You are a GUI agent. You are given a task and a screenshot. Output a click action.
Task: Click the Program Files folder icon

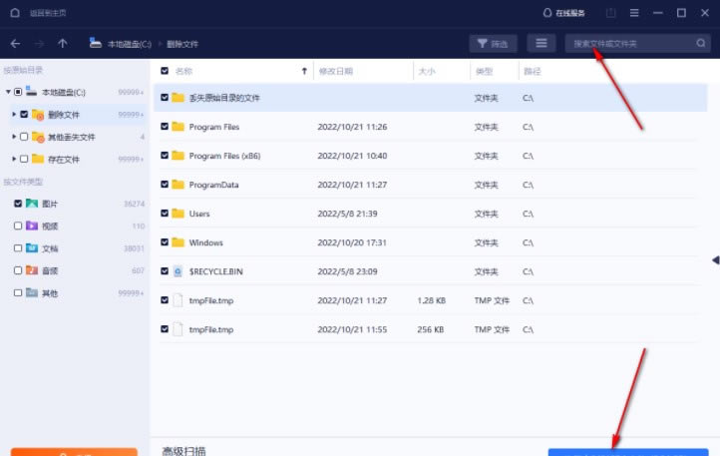pos(179,127)
